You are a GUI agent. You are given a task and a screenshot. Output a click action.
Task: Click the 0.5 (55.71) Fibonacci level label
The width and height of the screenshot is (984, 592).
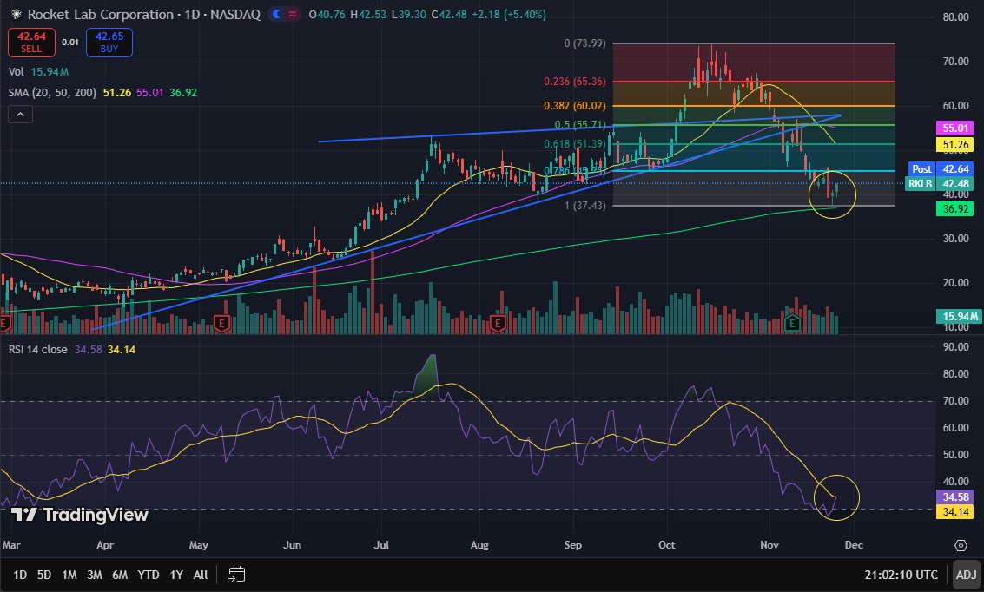coord(580,125)
